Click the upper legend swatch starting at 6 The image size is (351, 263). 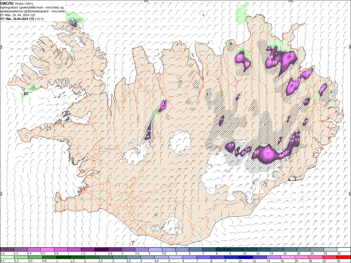[196, 250]
